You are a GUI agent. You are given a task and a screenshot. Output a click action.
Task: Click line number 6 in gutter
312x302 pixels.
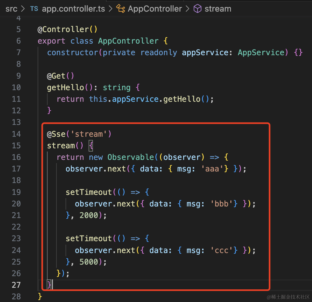19,41
